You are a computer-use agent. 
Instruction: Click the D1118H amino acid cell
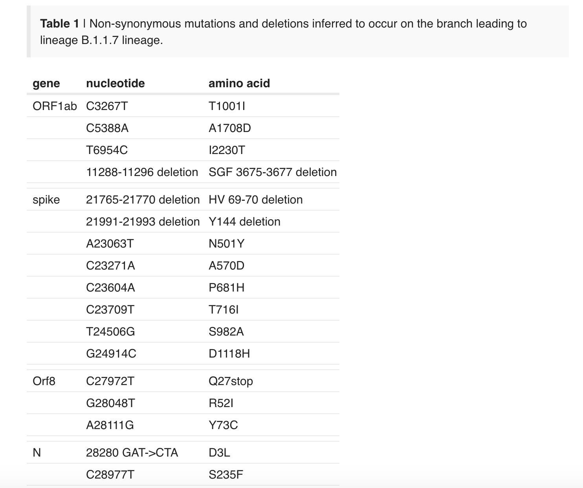pyautogui.click(x=229, y=354)
